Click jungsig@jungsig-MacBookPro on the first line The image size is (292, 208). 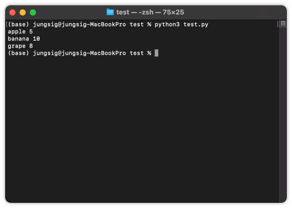79,25
